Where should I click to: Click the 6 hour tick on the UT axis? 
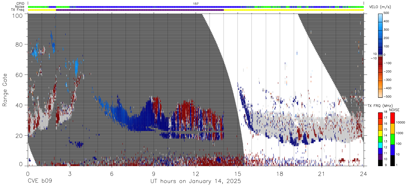coord(112,174)
